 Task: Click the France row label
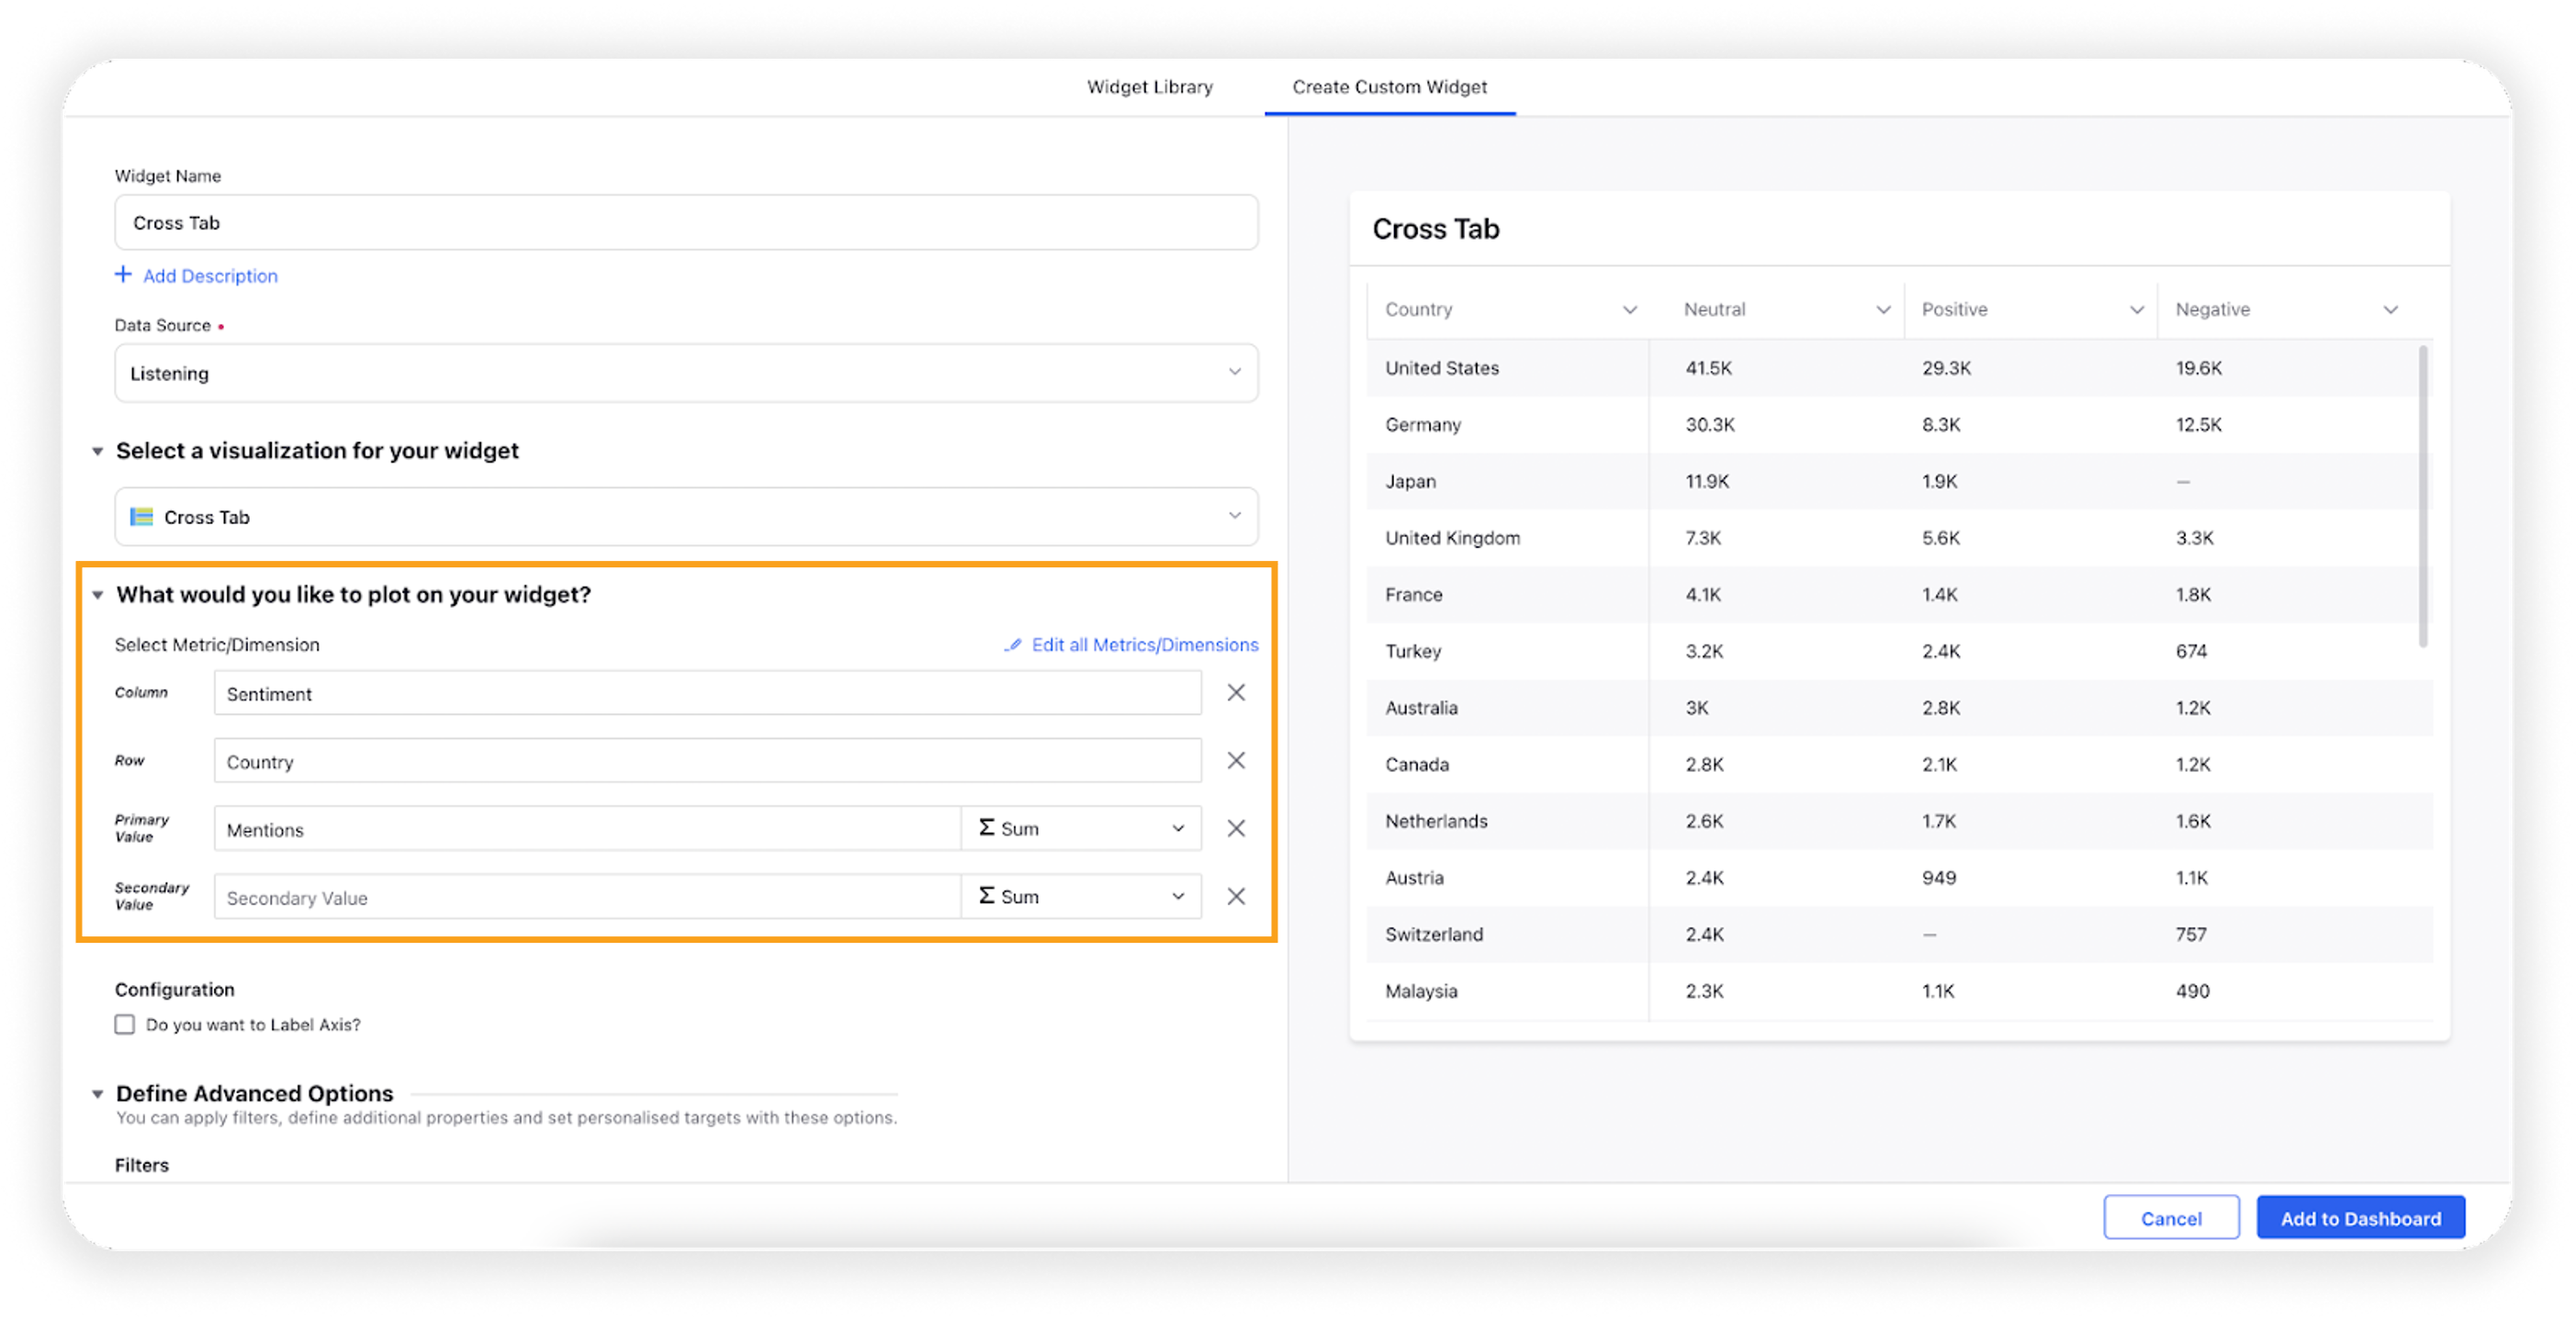tap(1413, 595)
